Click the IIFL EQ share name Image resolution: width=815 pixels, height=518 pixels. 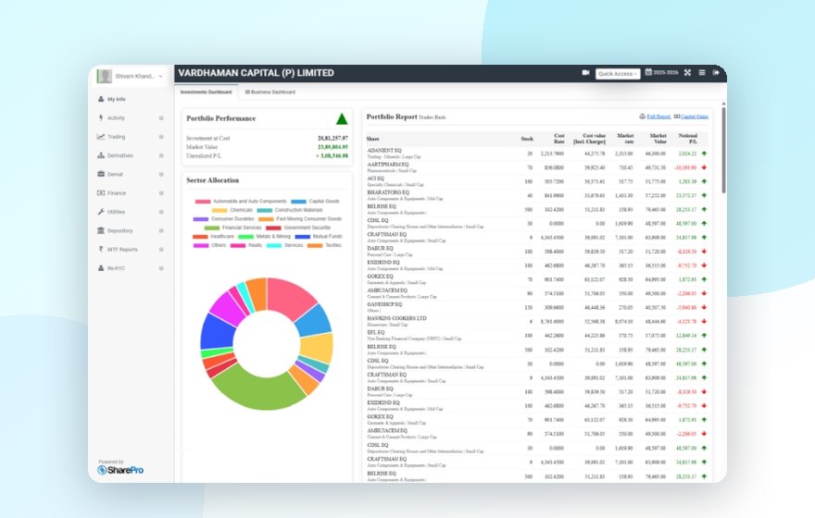tap(376, 332)
